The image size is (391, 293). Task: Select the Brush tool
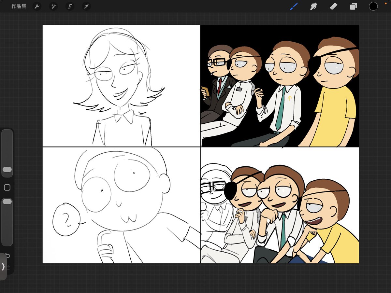(x=294, y=6)
